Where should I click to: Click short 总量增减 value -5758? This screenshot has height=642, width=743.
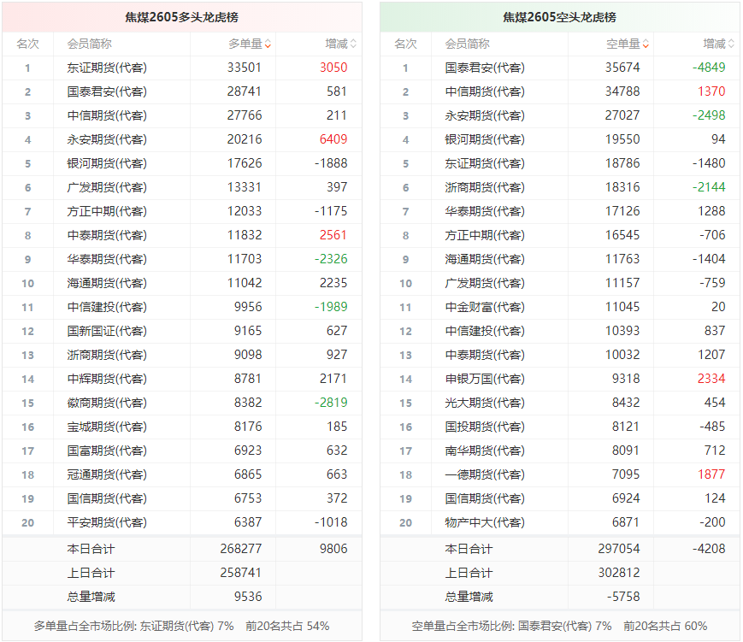(x=623, y=596)
